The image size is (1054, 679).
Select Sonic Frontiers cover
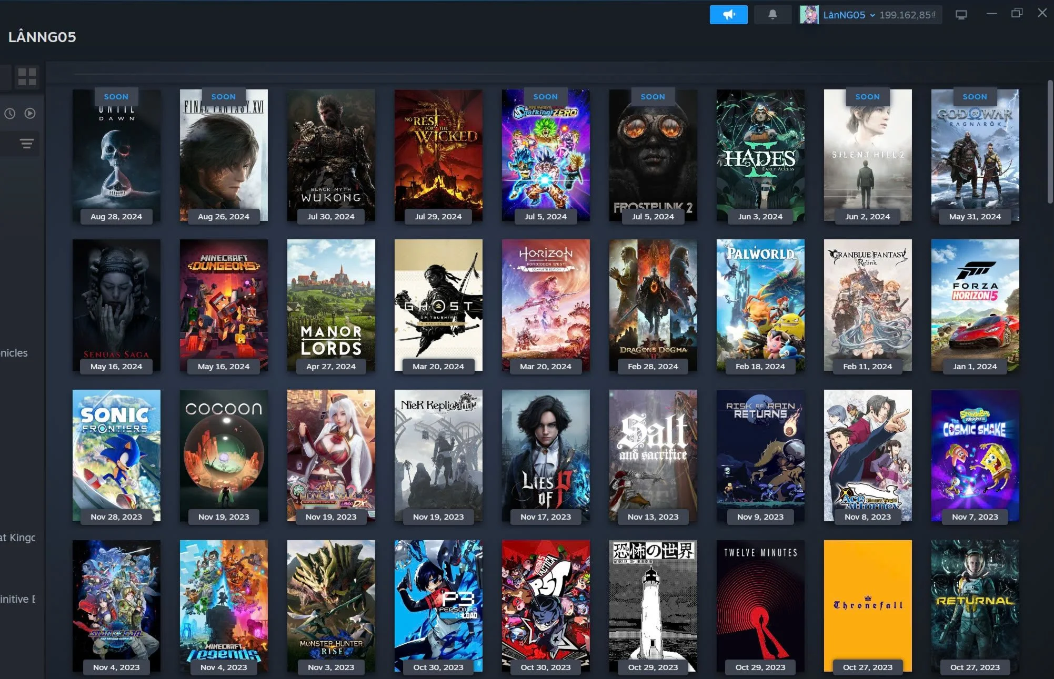click(116, 455)
